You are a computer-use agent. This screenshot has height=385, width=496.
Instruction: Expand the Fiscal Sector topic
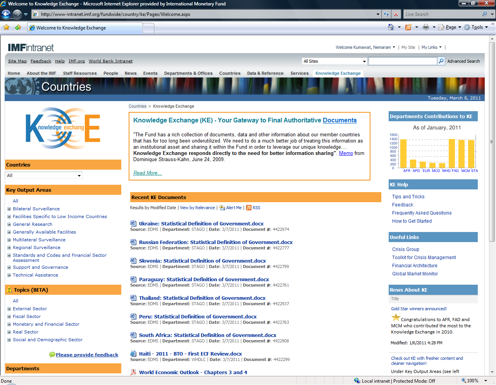pyautogui.click(x=9, y=316)
